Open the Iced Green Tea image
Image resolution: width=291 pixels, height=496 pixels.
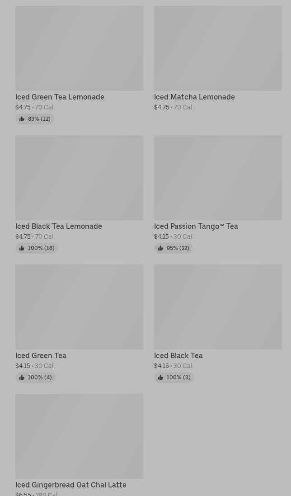pos(79,307)
